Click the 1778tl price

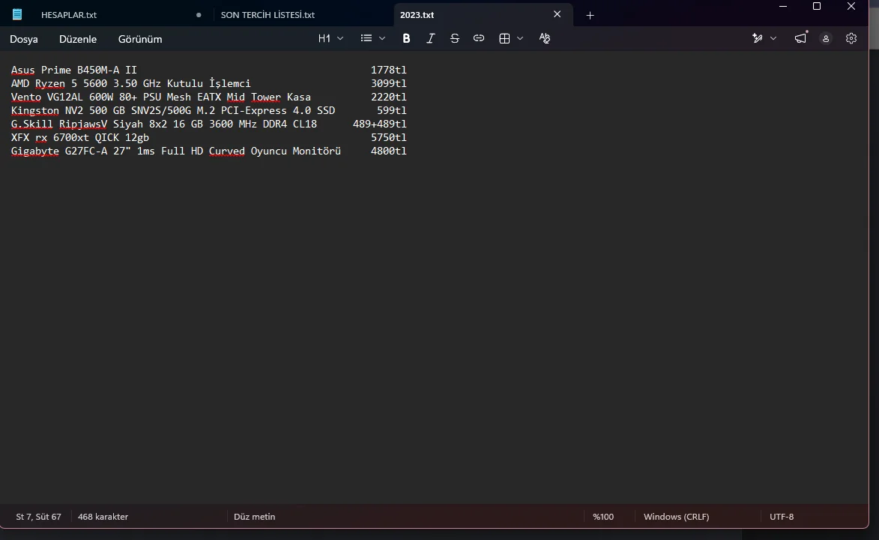click(388, 70)
